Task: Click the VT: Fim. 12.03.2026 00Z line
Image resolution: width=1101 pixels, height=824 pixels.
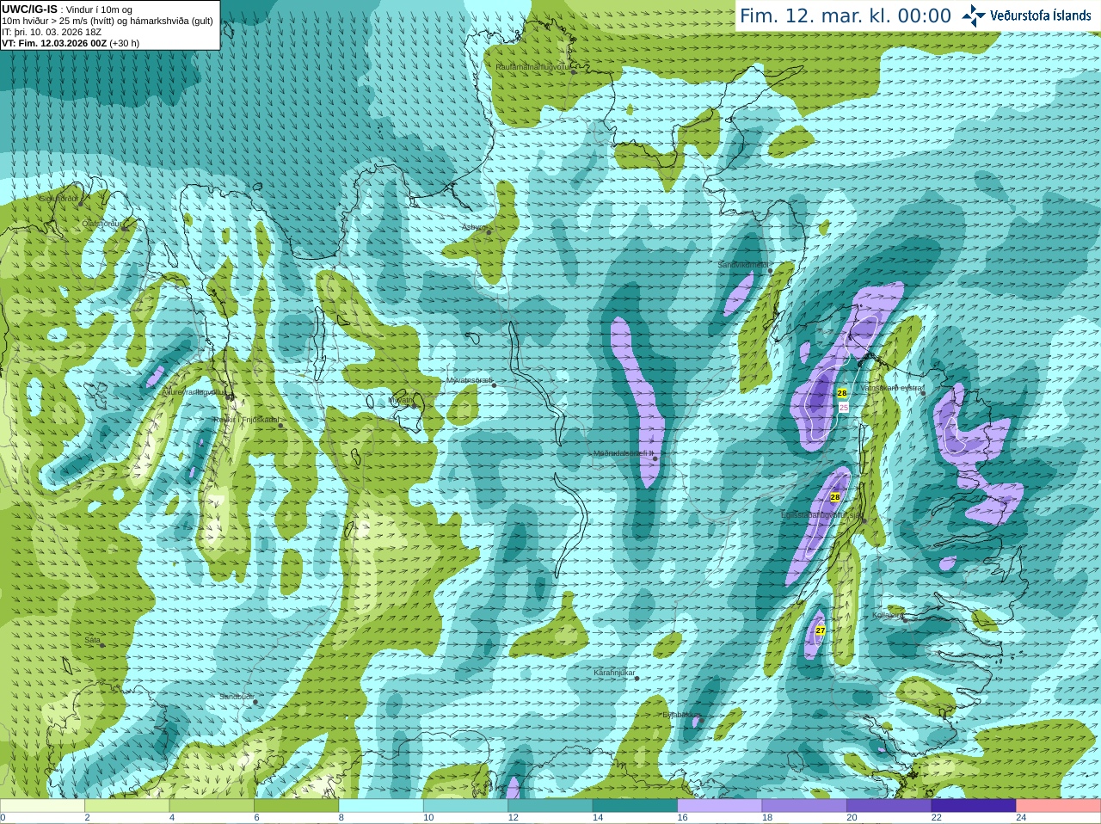Action: coord(71,43)
